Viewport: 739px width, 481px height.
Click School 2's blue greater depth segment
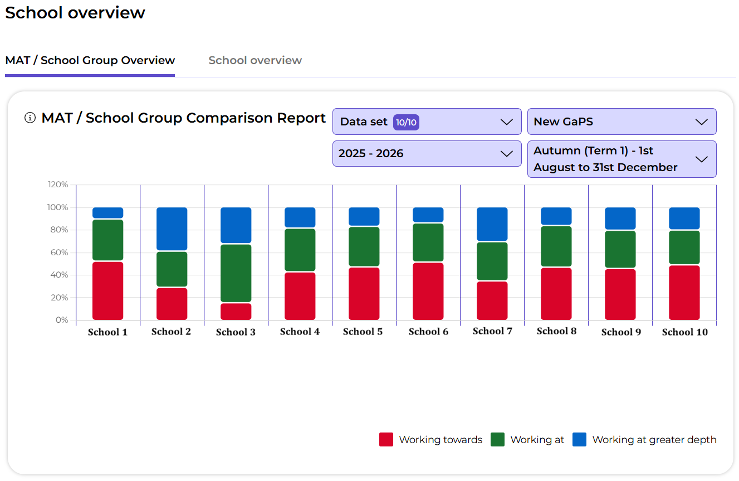point(172,229)
